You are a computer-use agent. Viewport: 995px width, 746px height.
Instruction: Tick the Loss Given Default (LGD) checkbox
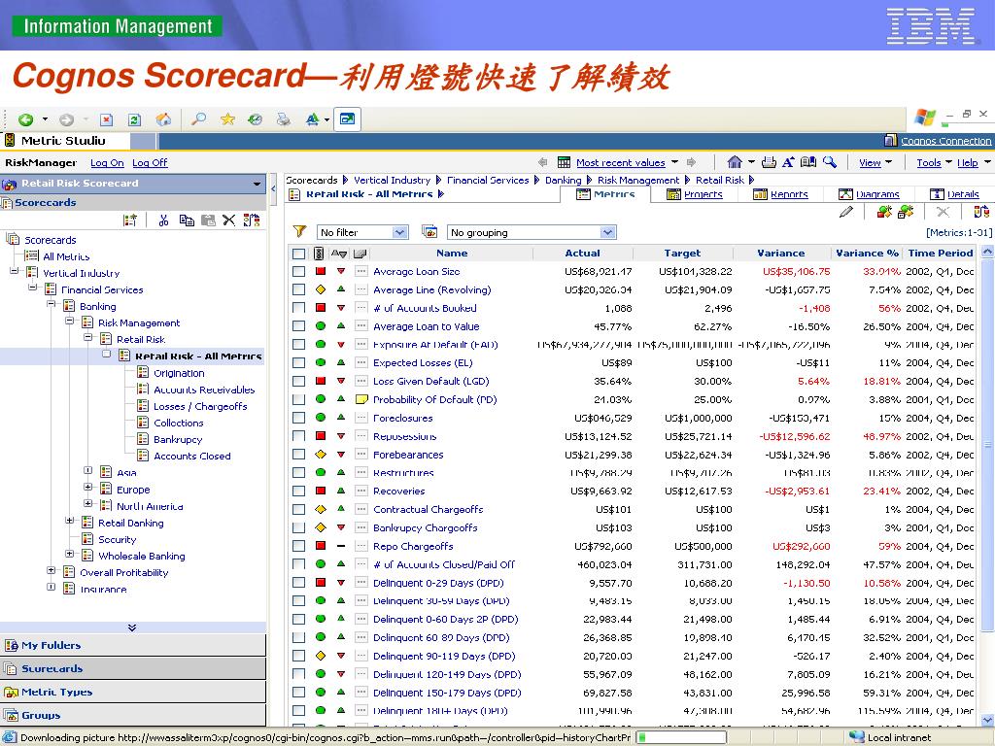click(x=299, y=381)
